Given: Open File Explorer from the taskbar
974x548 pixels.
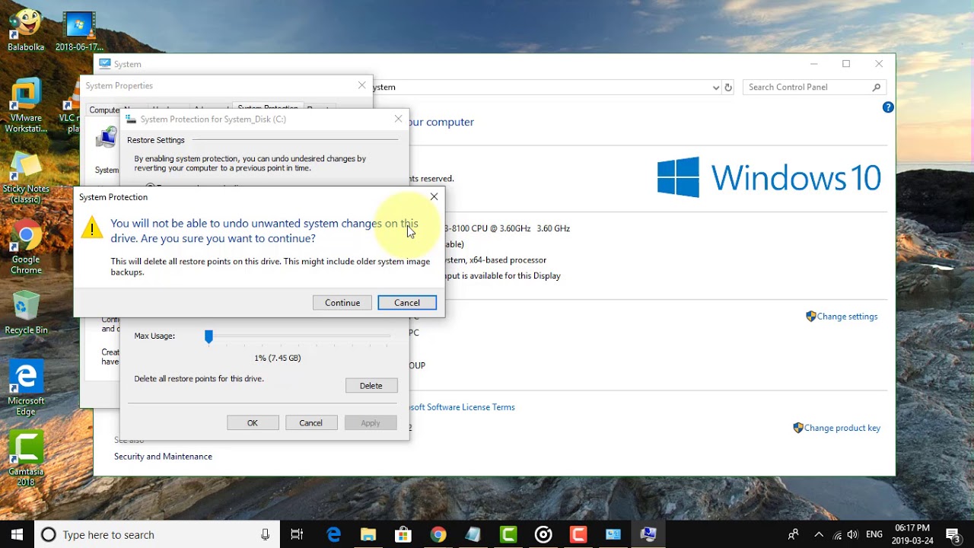Looking at the screenshot, I should (368, 534).
